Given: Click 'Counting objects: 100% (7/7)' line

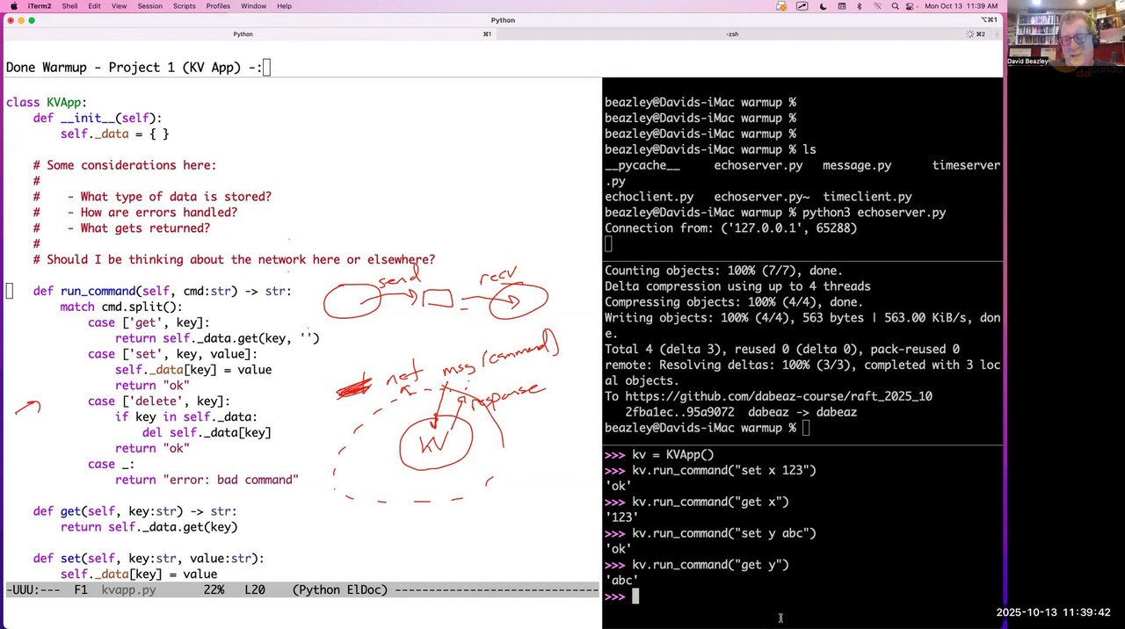Looking at the screenshot, I should point(723,271).
